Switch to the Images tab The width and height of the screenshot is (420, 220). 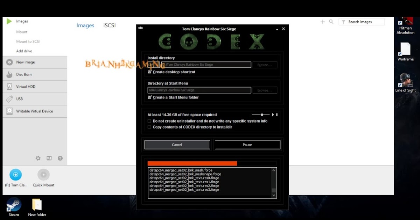[x=85, y=25]
